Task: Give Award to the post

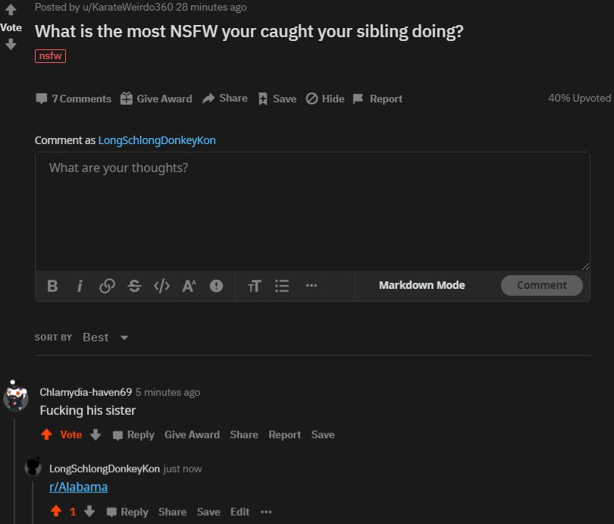Action: [x=162, y=99]
